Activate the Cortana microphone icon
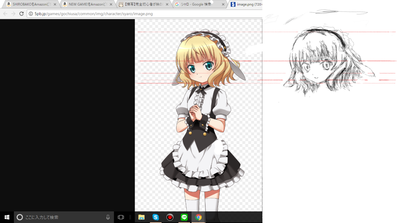The height and width of the screenshot is (223, 397). click(x=108, y=217)
